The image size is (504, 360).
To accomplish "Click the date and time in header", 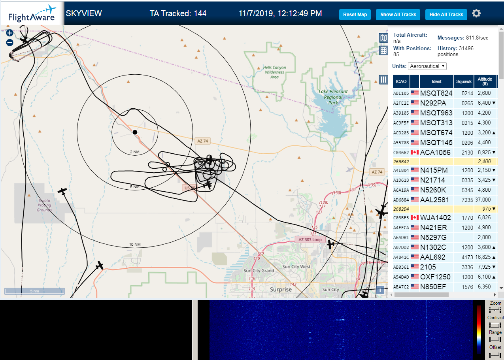I will coord(280,13).
